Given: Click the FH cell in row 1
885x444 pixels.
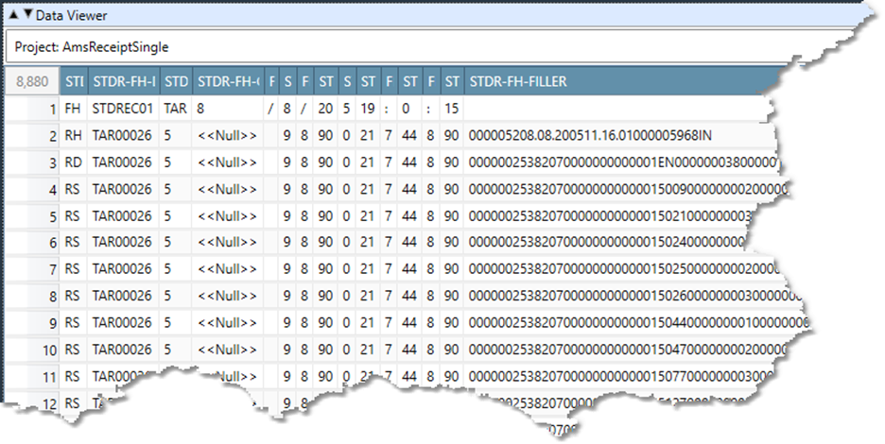Looking at the screenshot, I should click(74, 109).
